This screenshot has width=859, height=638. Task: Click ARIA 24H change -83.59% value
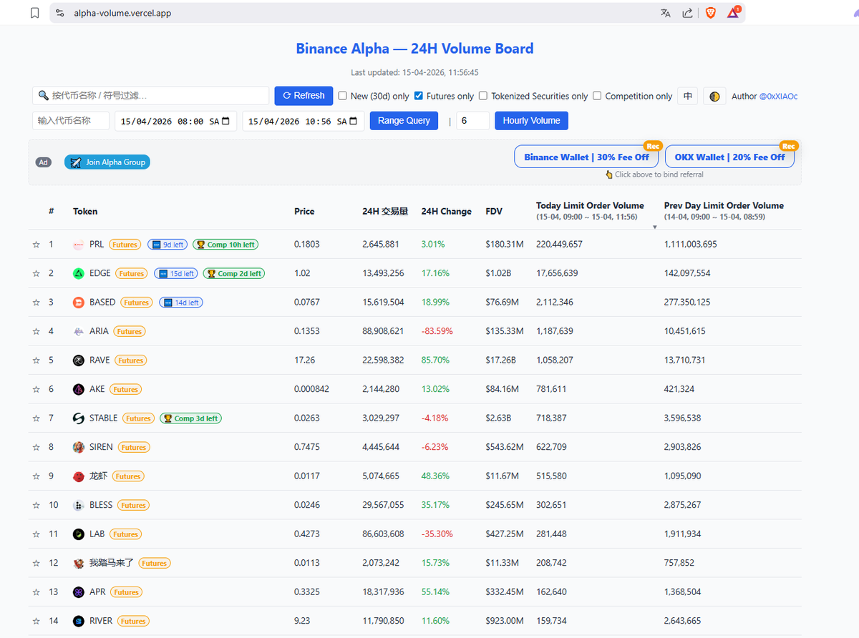click(437, 331)
